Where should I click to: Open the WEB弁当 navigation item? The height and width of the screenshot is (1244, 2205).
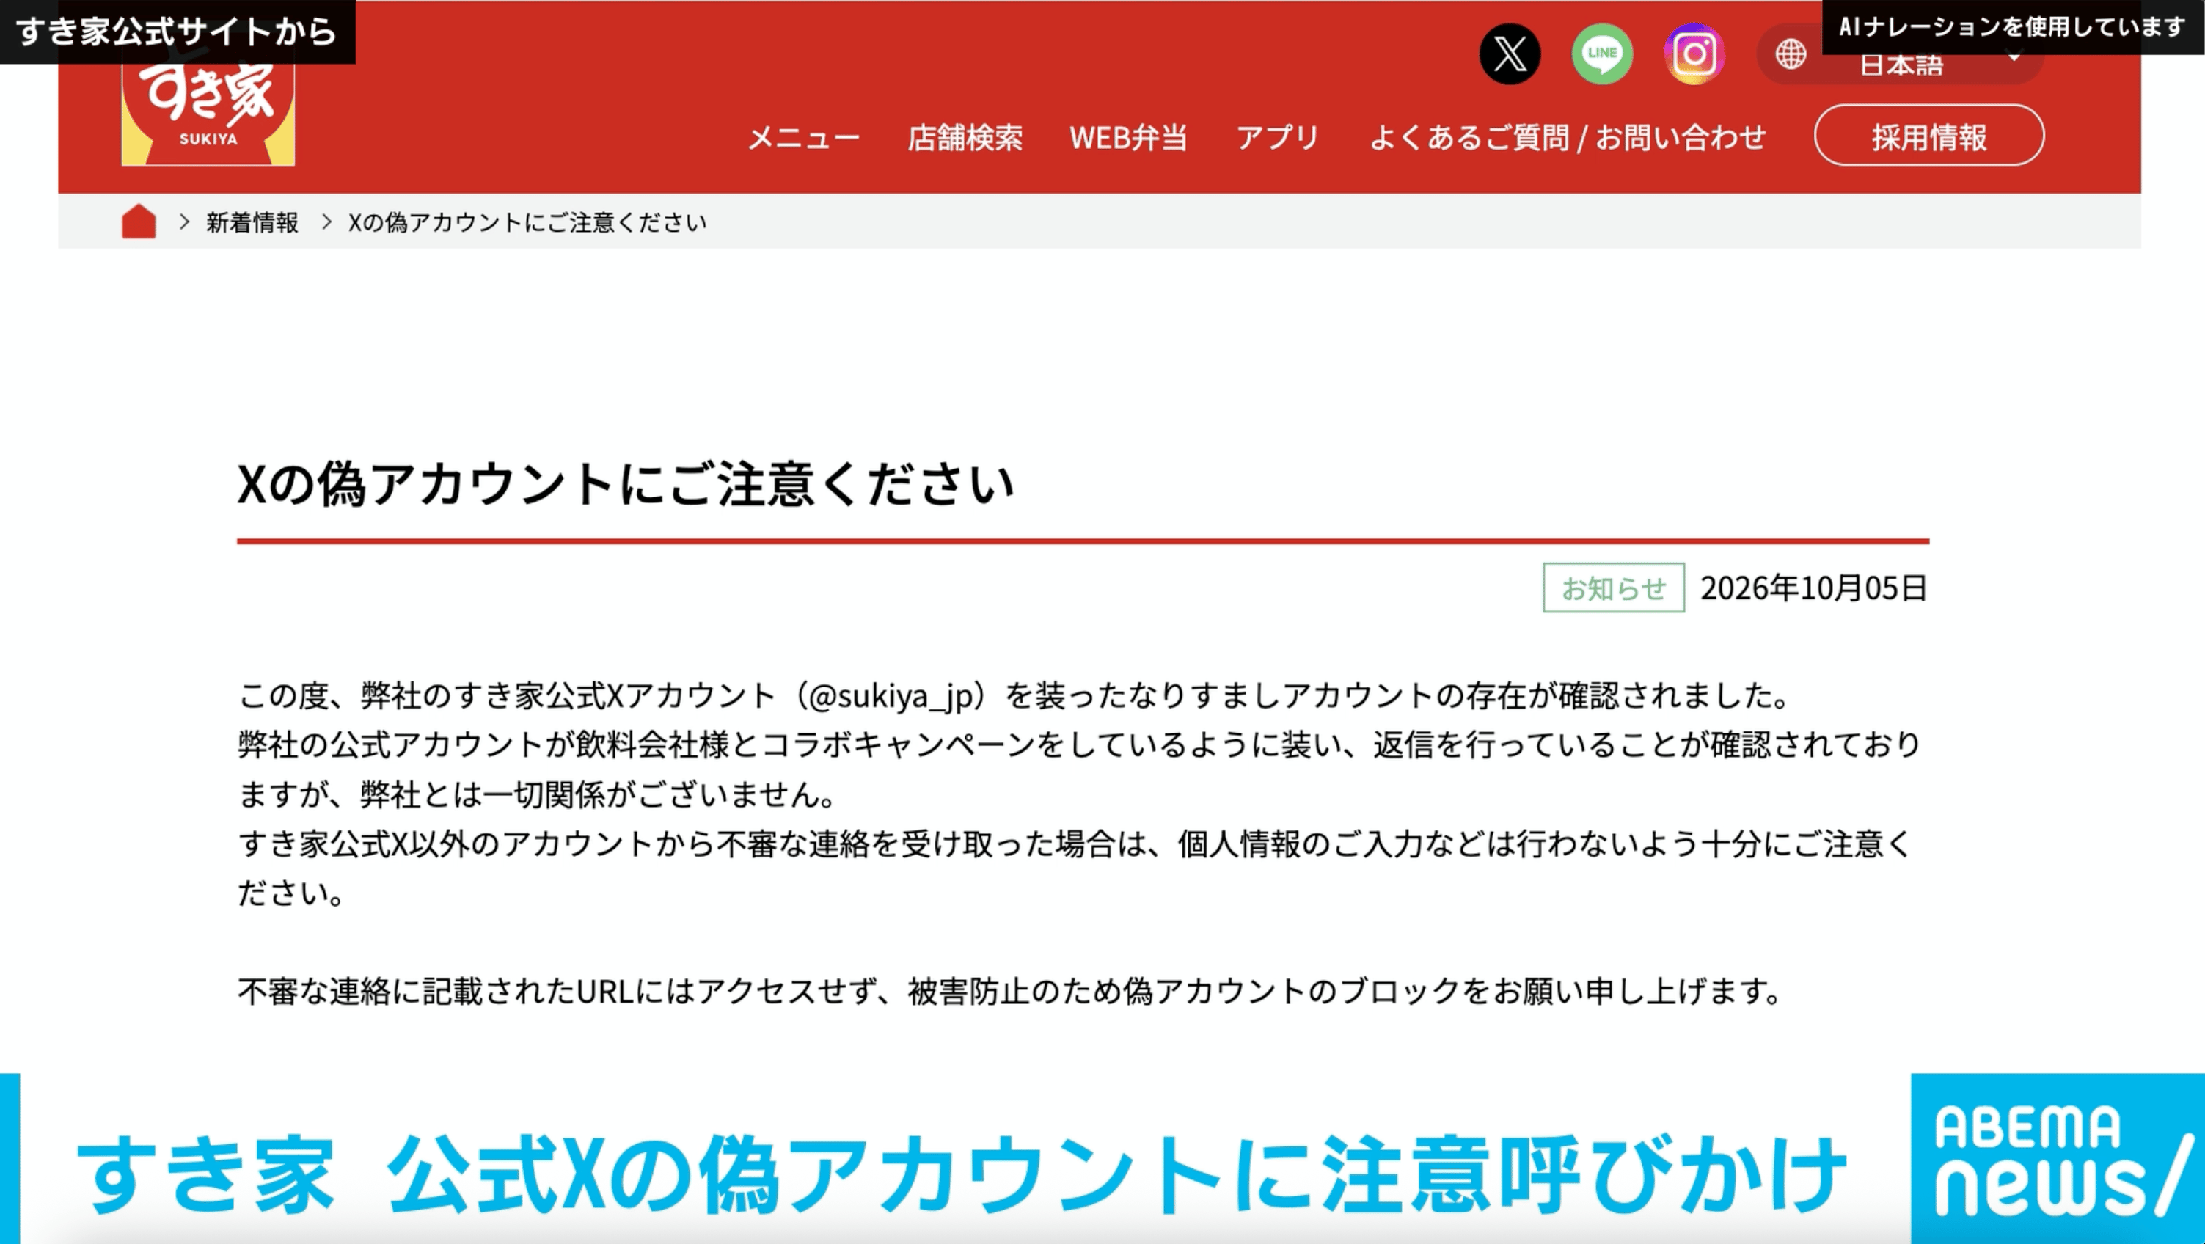pyautogui.click(x=1128, y=137)
